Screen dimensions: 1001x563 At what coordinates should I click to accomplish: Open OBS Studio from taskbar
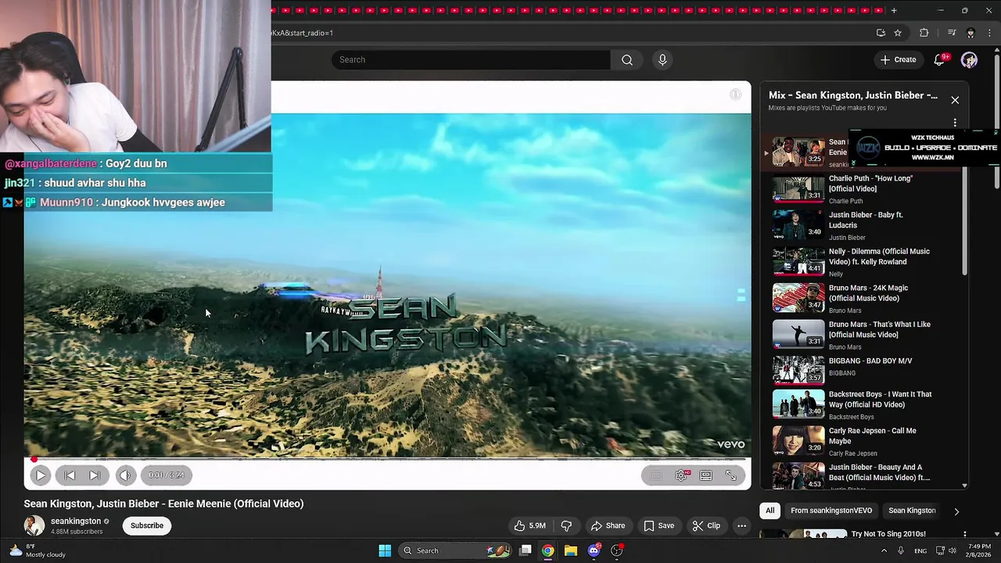pos(617,550)
